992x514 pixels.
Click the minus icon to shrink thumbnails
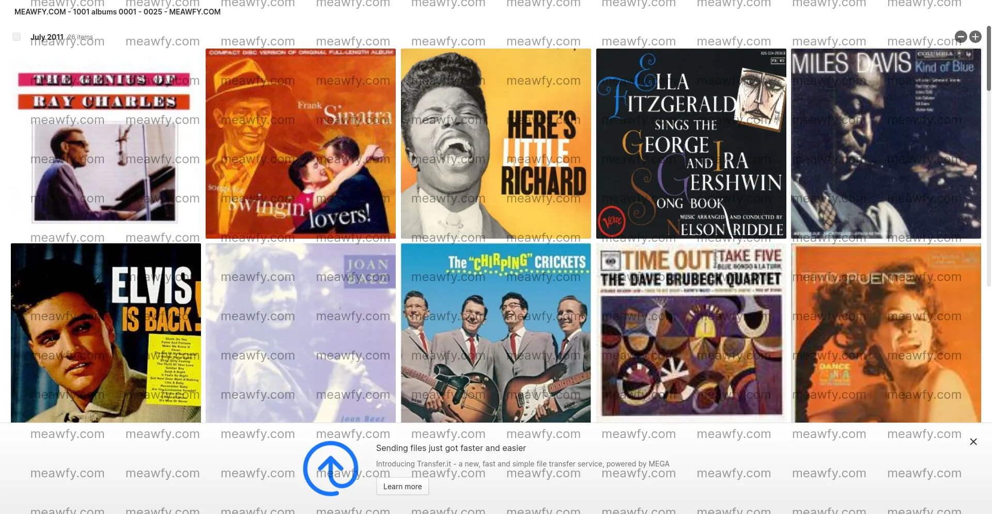[x=960, y=37]
